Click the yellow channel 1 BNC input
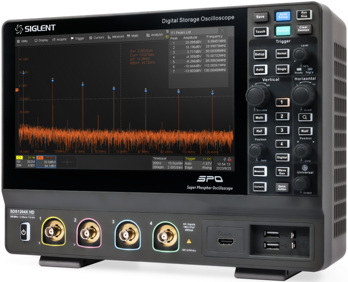The height and width of the screenshot is (282, 348). coord(54,232)
